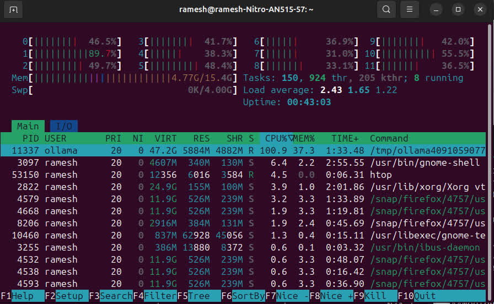494x304 pixels.
Task: Select the firefox process row 4538
Action: click(243, 272)
